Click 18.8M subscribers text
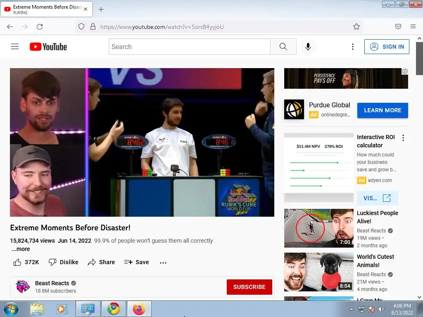This screenshot has height=317, width=423. (x=56, y=291)
